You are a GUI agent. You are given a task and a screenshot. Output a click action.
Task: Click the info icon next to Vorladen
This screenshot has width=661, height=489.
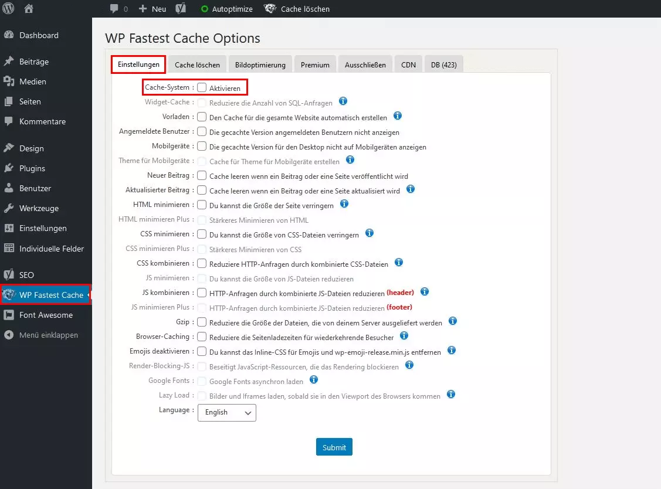pos(398,116)
